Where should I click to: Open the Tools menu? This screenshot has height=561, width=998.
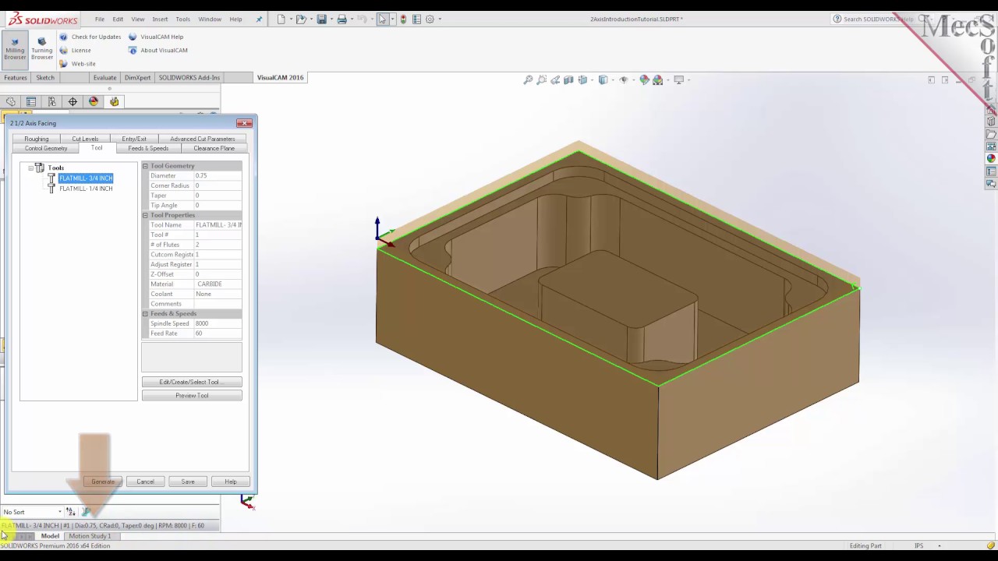point(182,19)
